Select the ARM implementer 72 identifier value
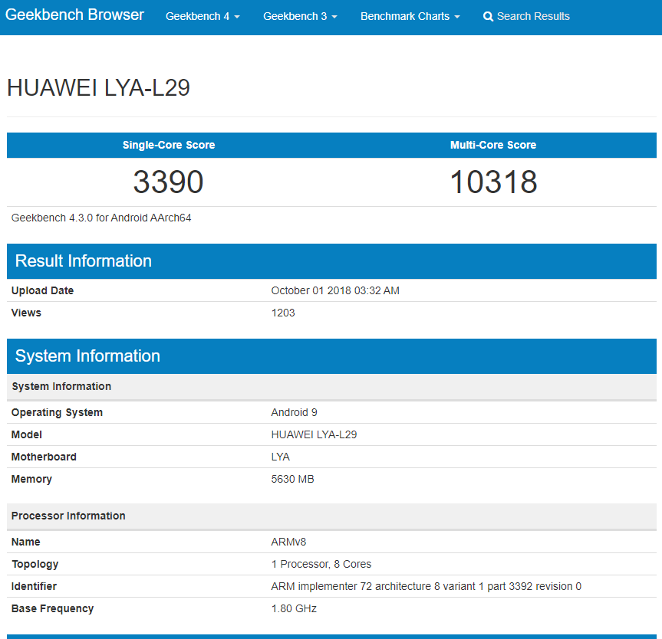 426,587
